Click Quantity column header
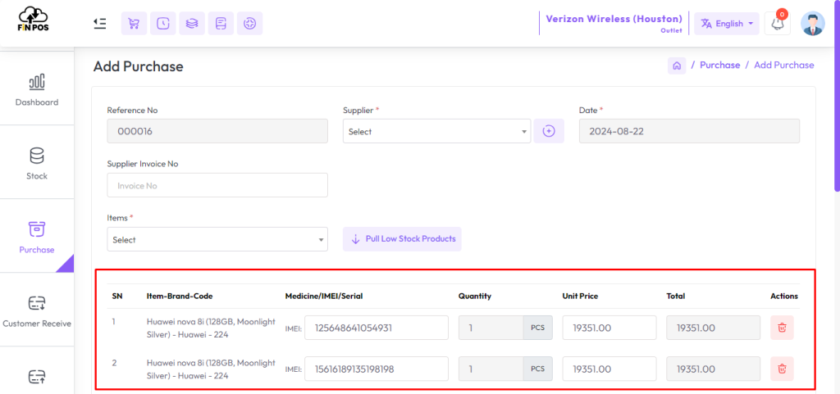 pyautogui.click(x=475, y=297)
